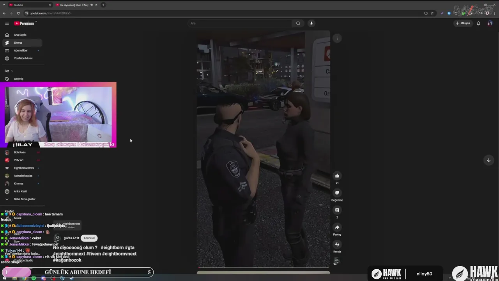Screen dimensions: 499x281
Task: Click the #eightborn hashtag
Action: 112,248
